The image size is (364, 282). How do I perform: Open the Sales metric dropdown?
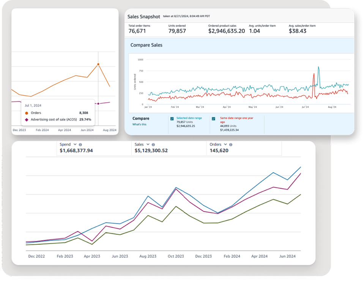pos(147,144)
